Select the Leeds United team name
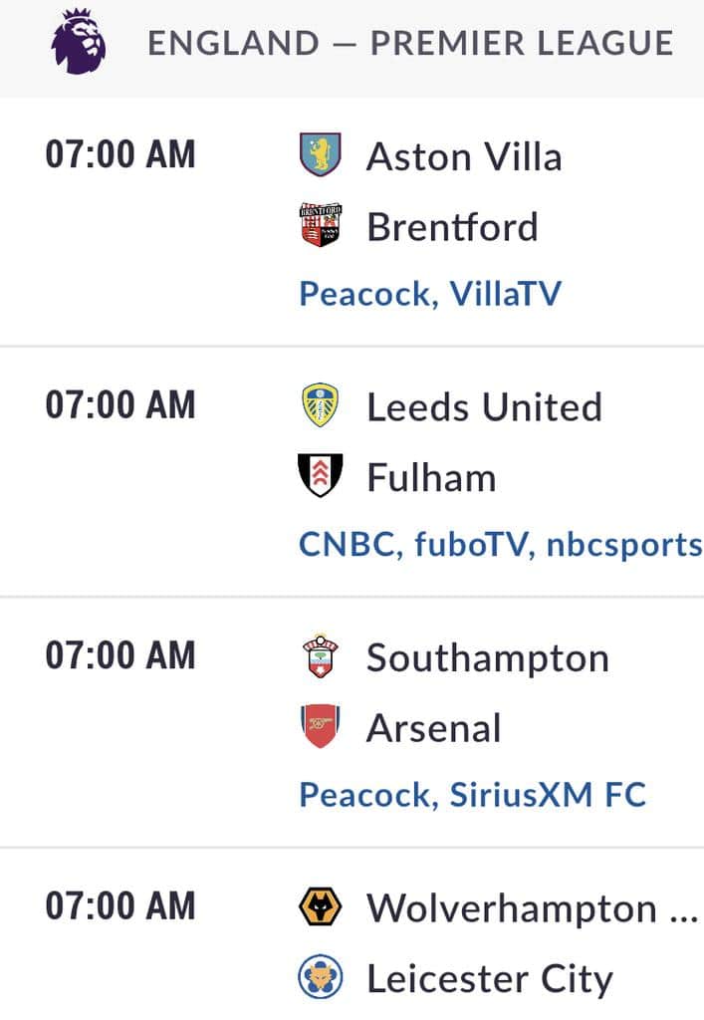 tap(484, 407)
